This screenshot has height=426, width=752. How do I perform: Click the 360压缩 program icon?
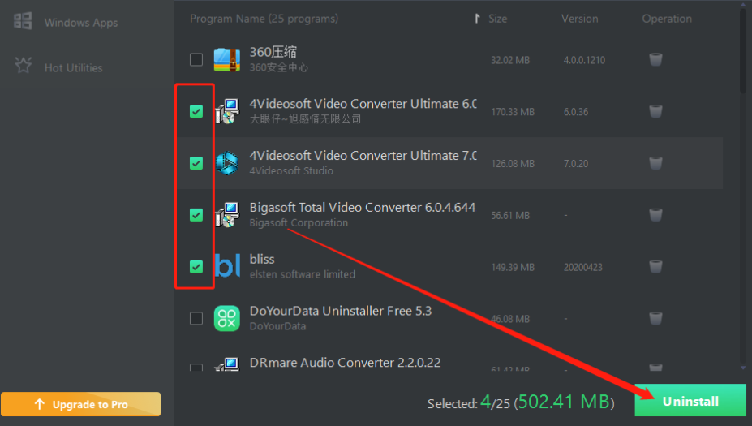pos(227,59)
